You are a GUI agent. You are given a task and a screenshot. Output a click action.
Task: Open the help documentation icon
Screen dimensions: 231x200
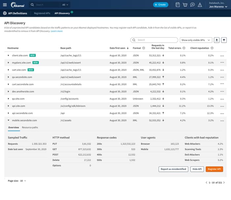click(x=178, y=5)
